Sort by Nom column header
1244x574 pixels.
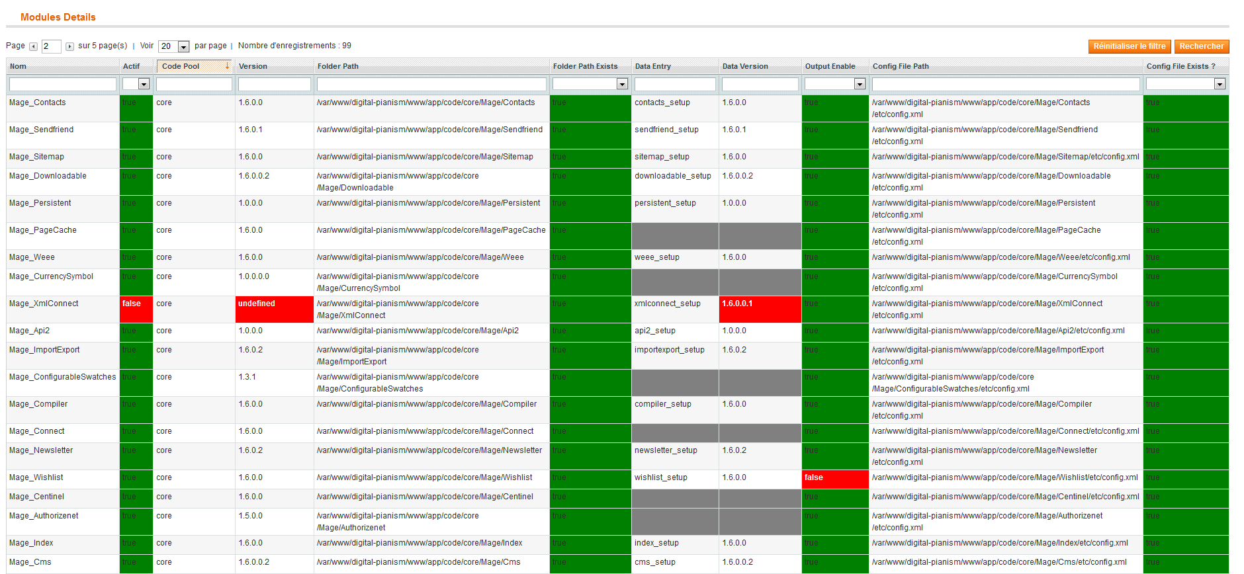click(18, 66)
